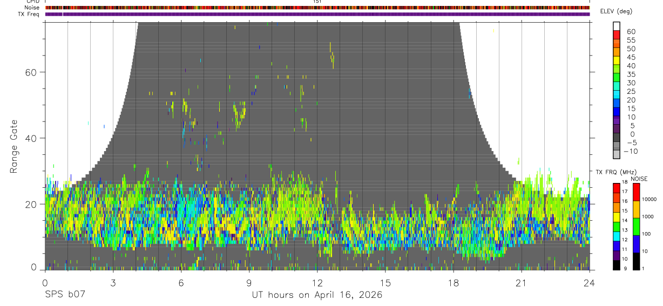The image size is (663, 306).
Task: Click the cyan segment of the TX FRQ bar
Action: tap(617, 236)
